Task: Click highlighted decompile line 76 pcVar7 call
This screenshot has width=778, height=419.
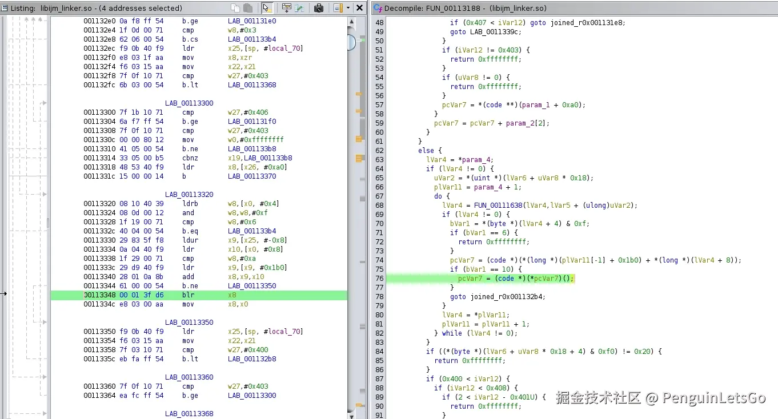Action: click(516, 279)
